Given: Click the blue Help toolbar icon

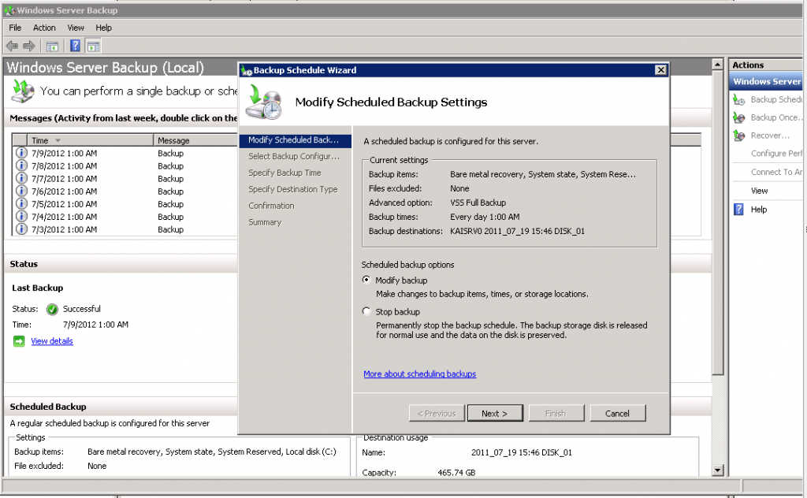Looking at the screenshot, I should (76, 46).
